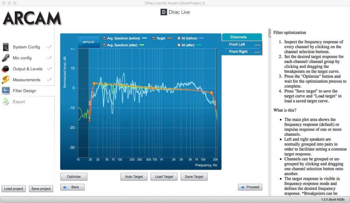Enable the All (before) checkbox
350x203 pixels.
[178, 38]
